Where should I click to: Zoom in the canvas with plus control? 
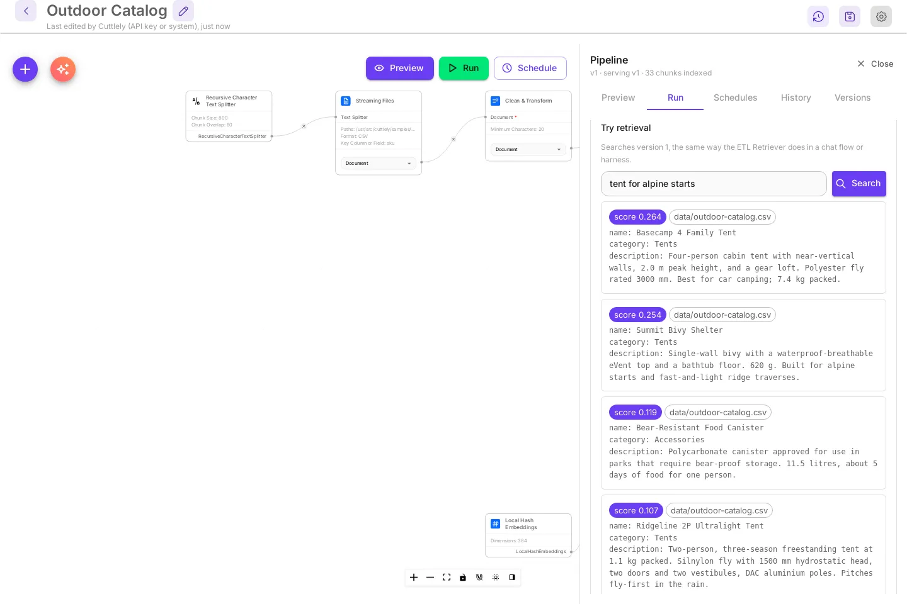414,577
